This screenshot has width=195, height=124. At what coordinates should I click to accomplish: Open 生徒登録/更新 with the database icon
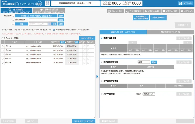click(134, 11)
